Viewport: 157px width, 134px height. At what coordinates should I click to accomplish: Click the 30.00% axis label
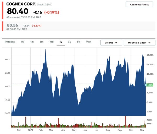point(150,55)
